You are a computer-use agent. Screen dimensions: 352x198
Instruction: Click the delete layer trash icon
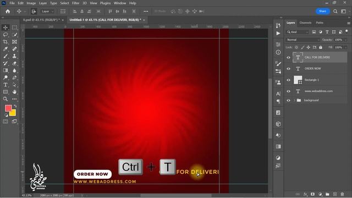point(342,194)
